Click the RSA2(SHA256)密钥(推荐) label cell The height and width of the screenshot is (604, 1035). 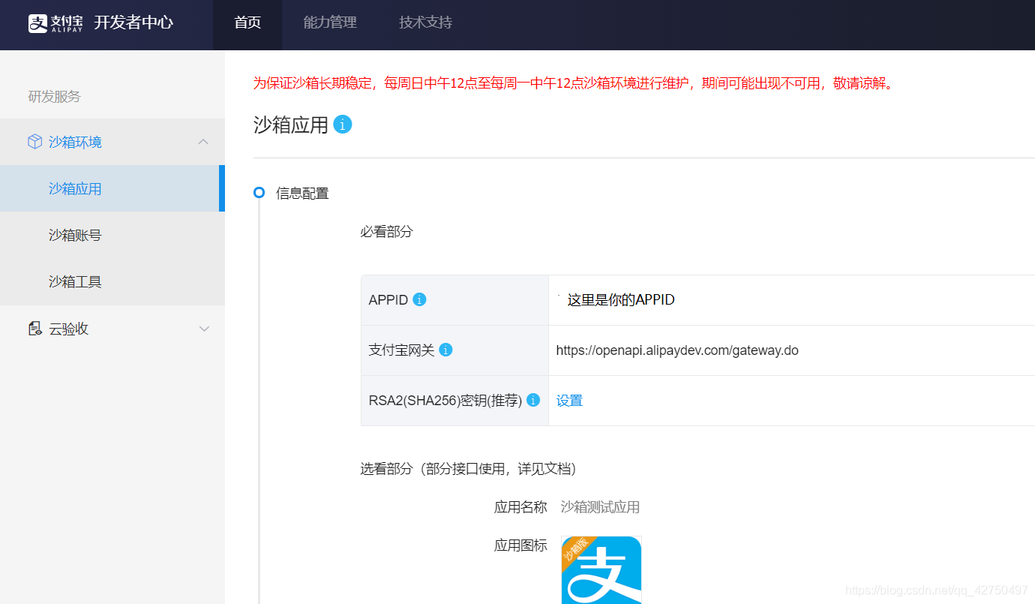coord(454,401)
